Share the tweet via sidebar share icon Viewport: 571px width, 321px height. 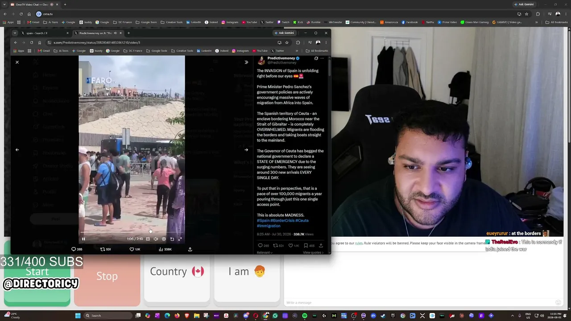pyautogui.click(x=321, y=245)
